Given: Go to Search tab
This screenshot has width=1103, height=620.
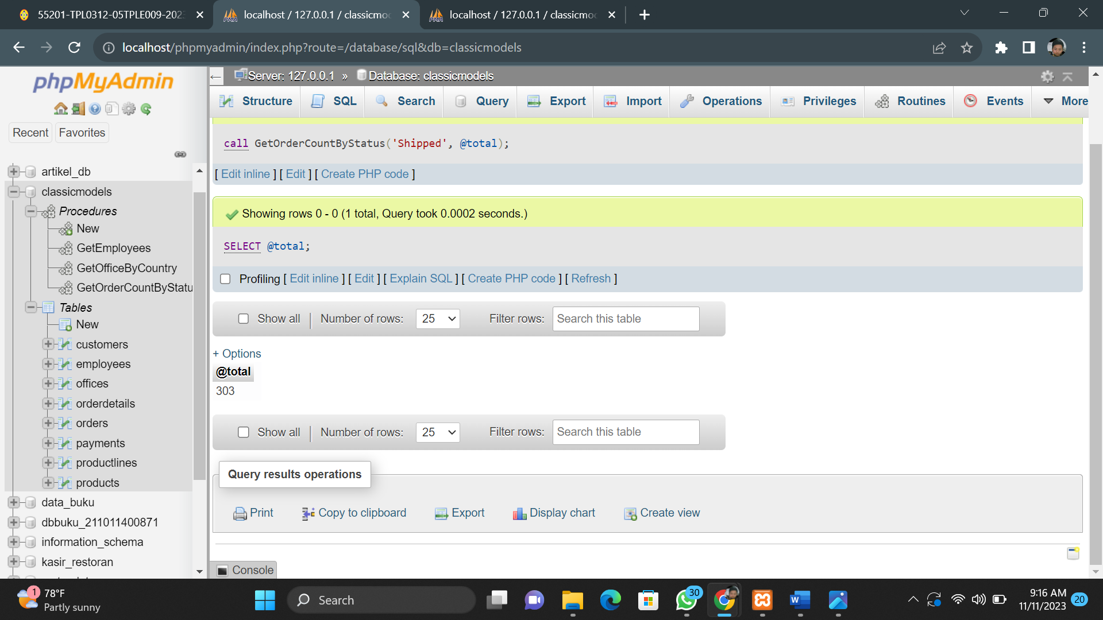Looking at the screenshot, I should pos(405,102).
